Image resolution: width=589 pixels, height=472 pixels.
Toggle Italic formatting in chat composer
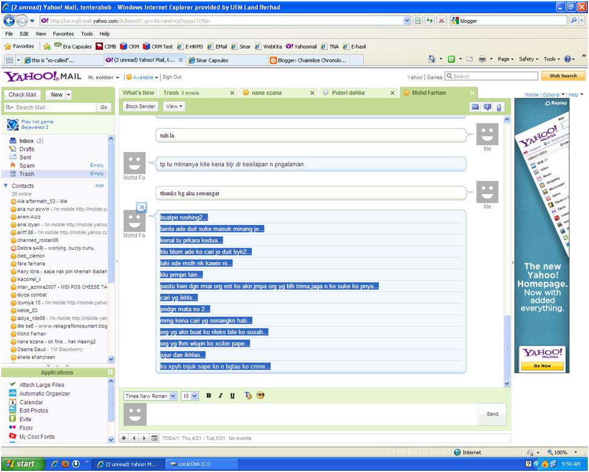[x=220, y=395]
